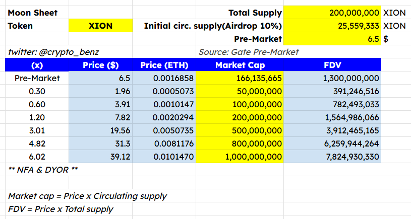This screenshot has height=219, width=411.
Task: Click the XION unit next to 25,559,333
Action: 394,26
